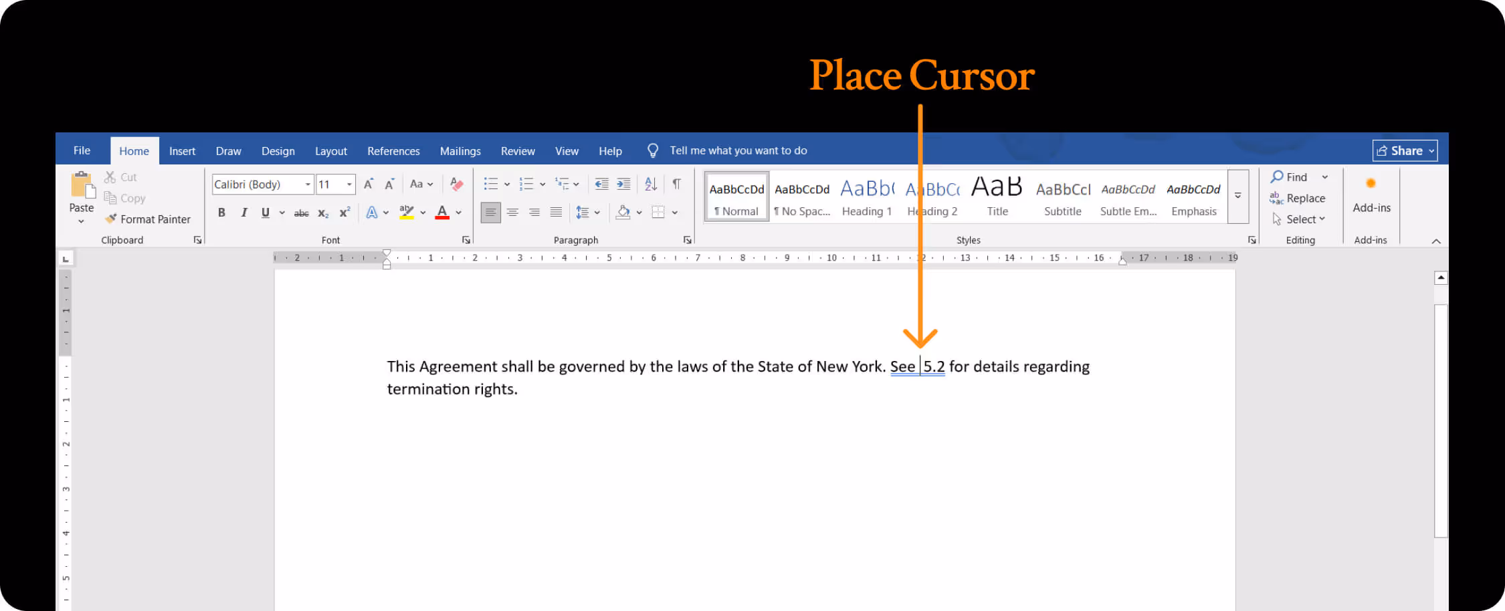The width and height of the screenshot is (1505, 611).
Task: Go to the Review tab
Action: 518,151
